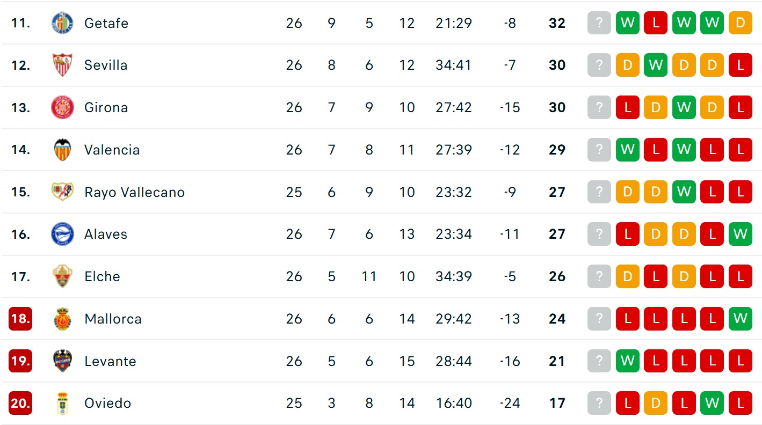The height and width of the screenshot is (425, 762).
Task: Click the red 18. relegation position badge
Action: pos(20,319)
